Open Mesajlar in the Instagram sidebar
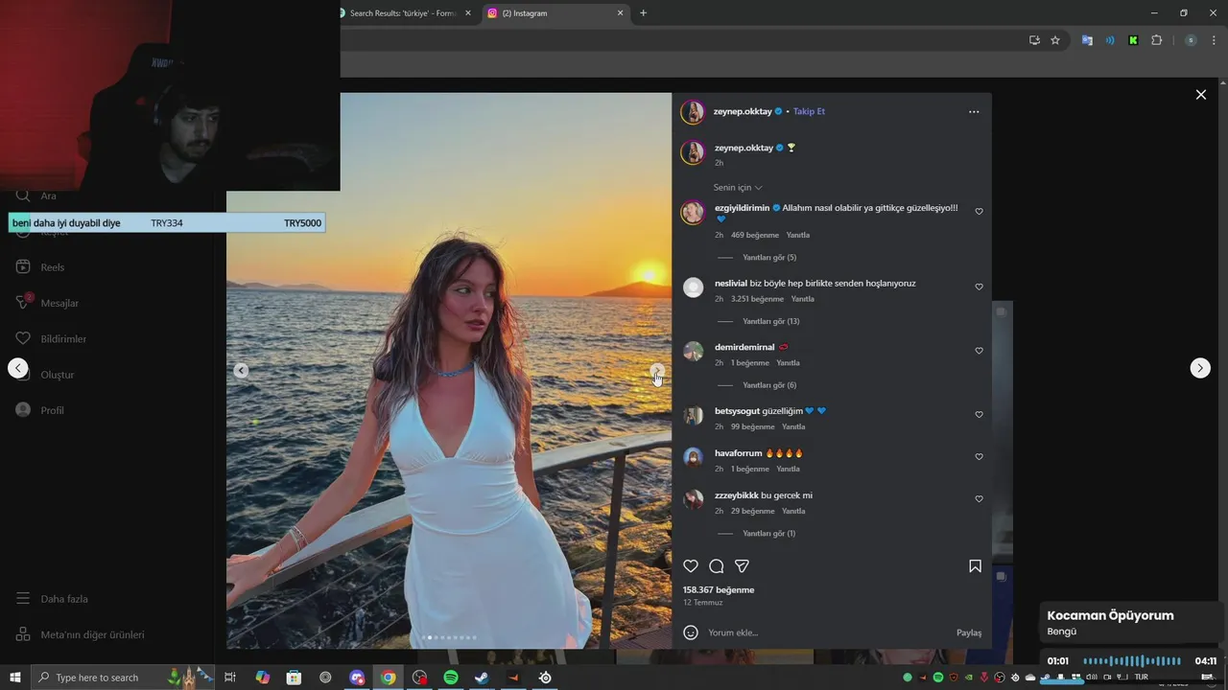 (47, 303)
